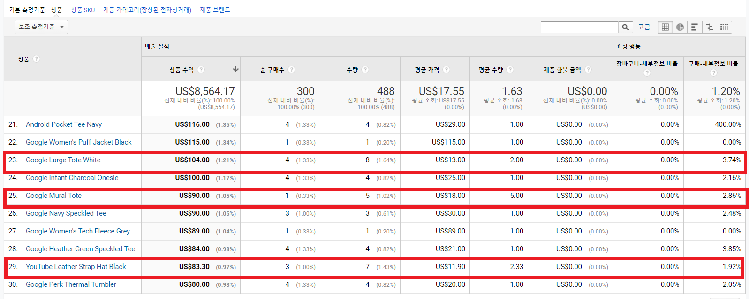This screenshot has height=299, width=749.
Task: Open Google Women's Puff Jacket Black product
Action: [79, 142]
